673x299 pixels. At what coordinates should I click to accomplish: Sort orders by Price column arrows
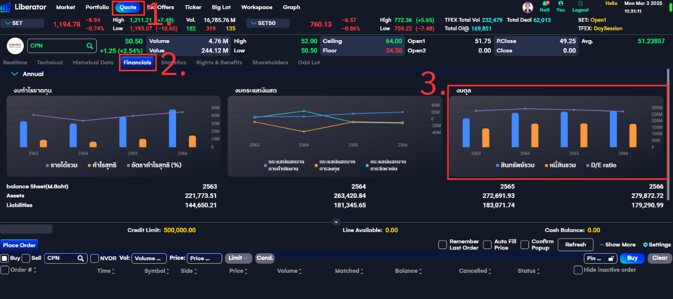(x=247, y=271)
